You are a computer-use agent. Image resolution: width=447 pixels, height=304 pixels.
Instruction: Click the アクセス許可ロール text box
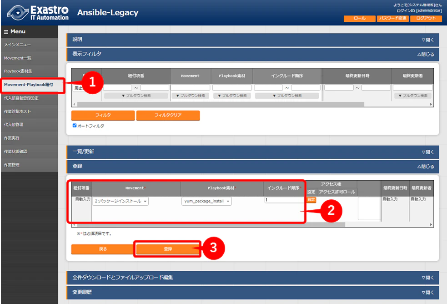pyautogui.click(x=369, y=208)
